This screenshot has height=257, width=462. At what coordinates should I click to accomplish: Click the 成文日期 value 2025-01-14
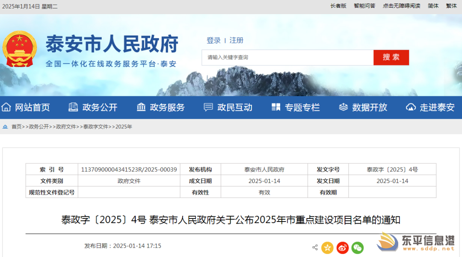point(264,181)
